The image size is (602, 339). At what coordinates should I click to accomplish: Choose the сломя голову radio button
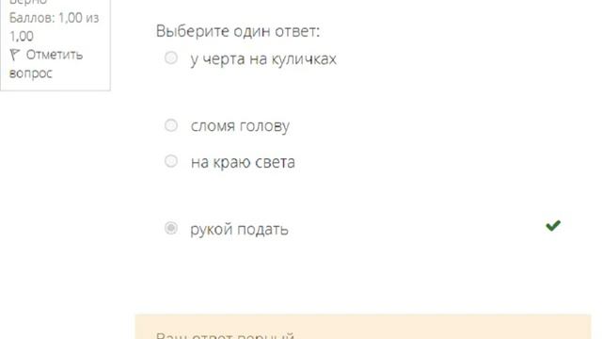(171, 125)
